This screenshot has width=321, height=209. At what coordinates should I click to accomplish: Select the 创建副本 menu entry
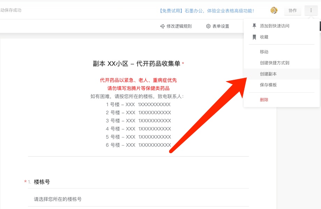[x=268, y=74]
